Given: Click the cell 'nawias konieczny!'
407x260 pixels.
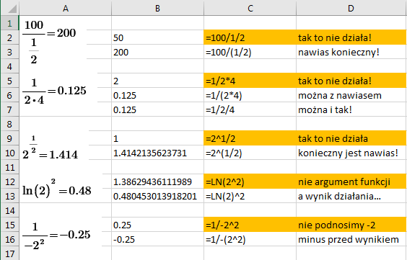Looking at the screenshot, I should (351, 52).
